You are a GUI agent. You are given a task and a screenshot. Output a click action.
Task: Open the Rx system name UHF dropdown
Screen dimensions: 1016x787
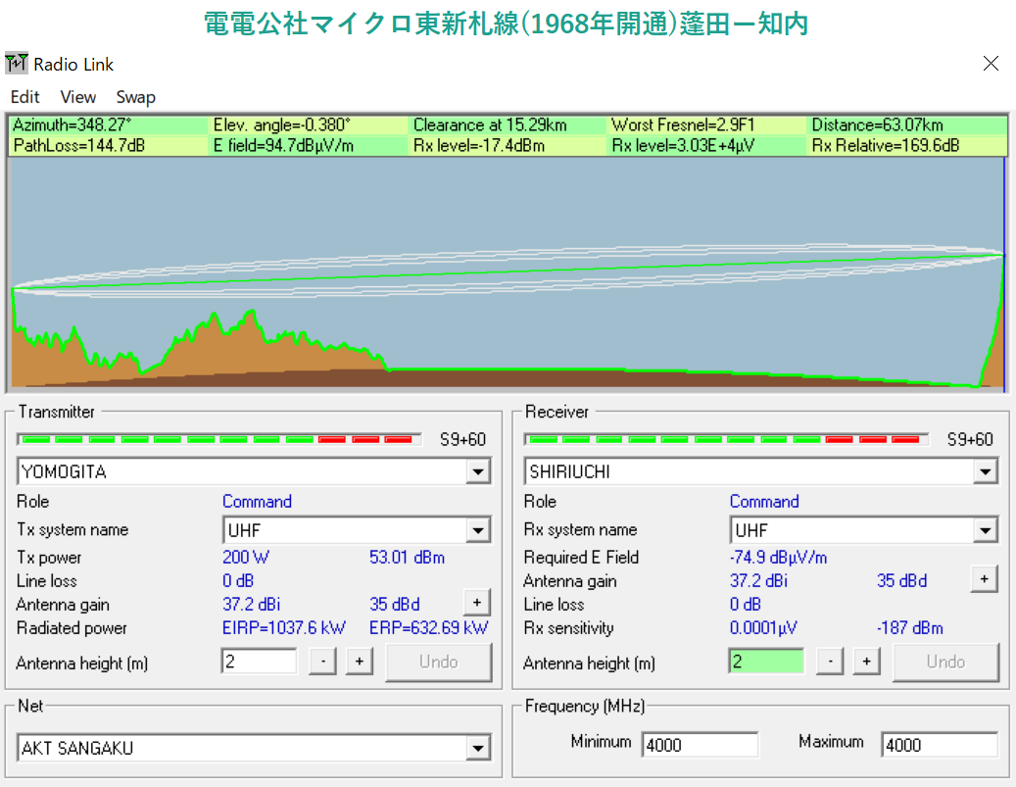click(985, 530)
